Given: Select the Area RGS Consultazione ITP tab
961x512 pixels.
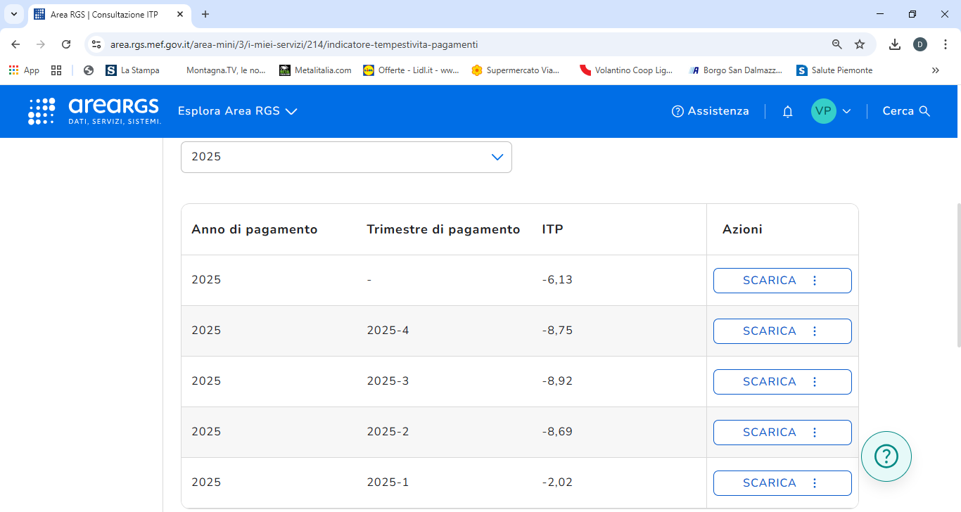Looking at the screenshot, I should coord(104,14).
